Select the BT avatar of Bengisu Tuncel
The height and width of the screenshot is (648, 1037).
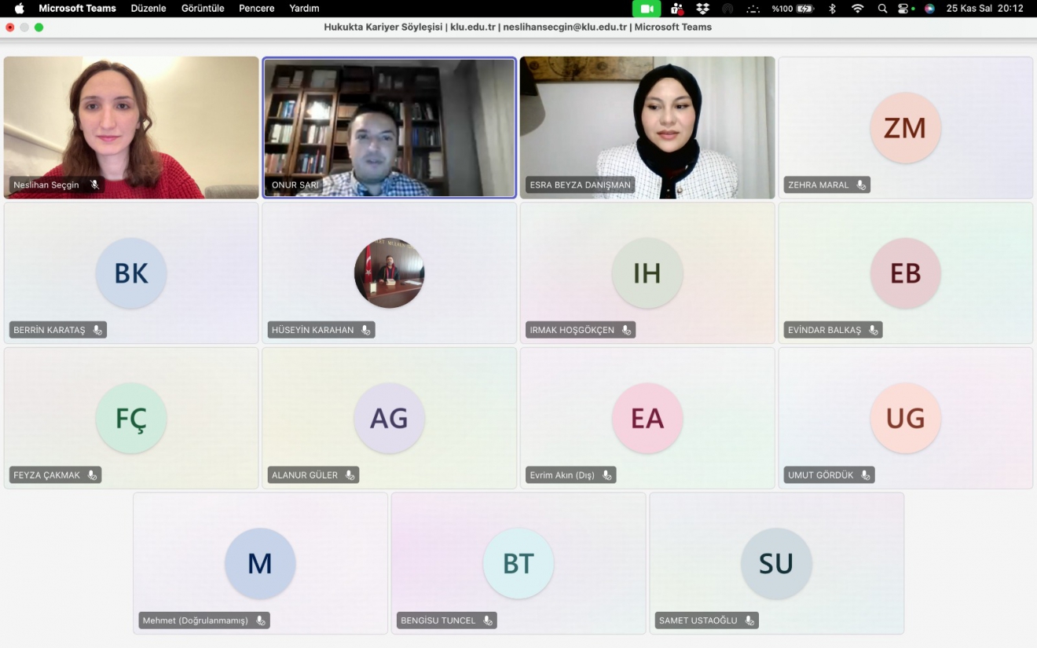click(x=518, y=563)
